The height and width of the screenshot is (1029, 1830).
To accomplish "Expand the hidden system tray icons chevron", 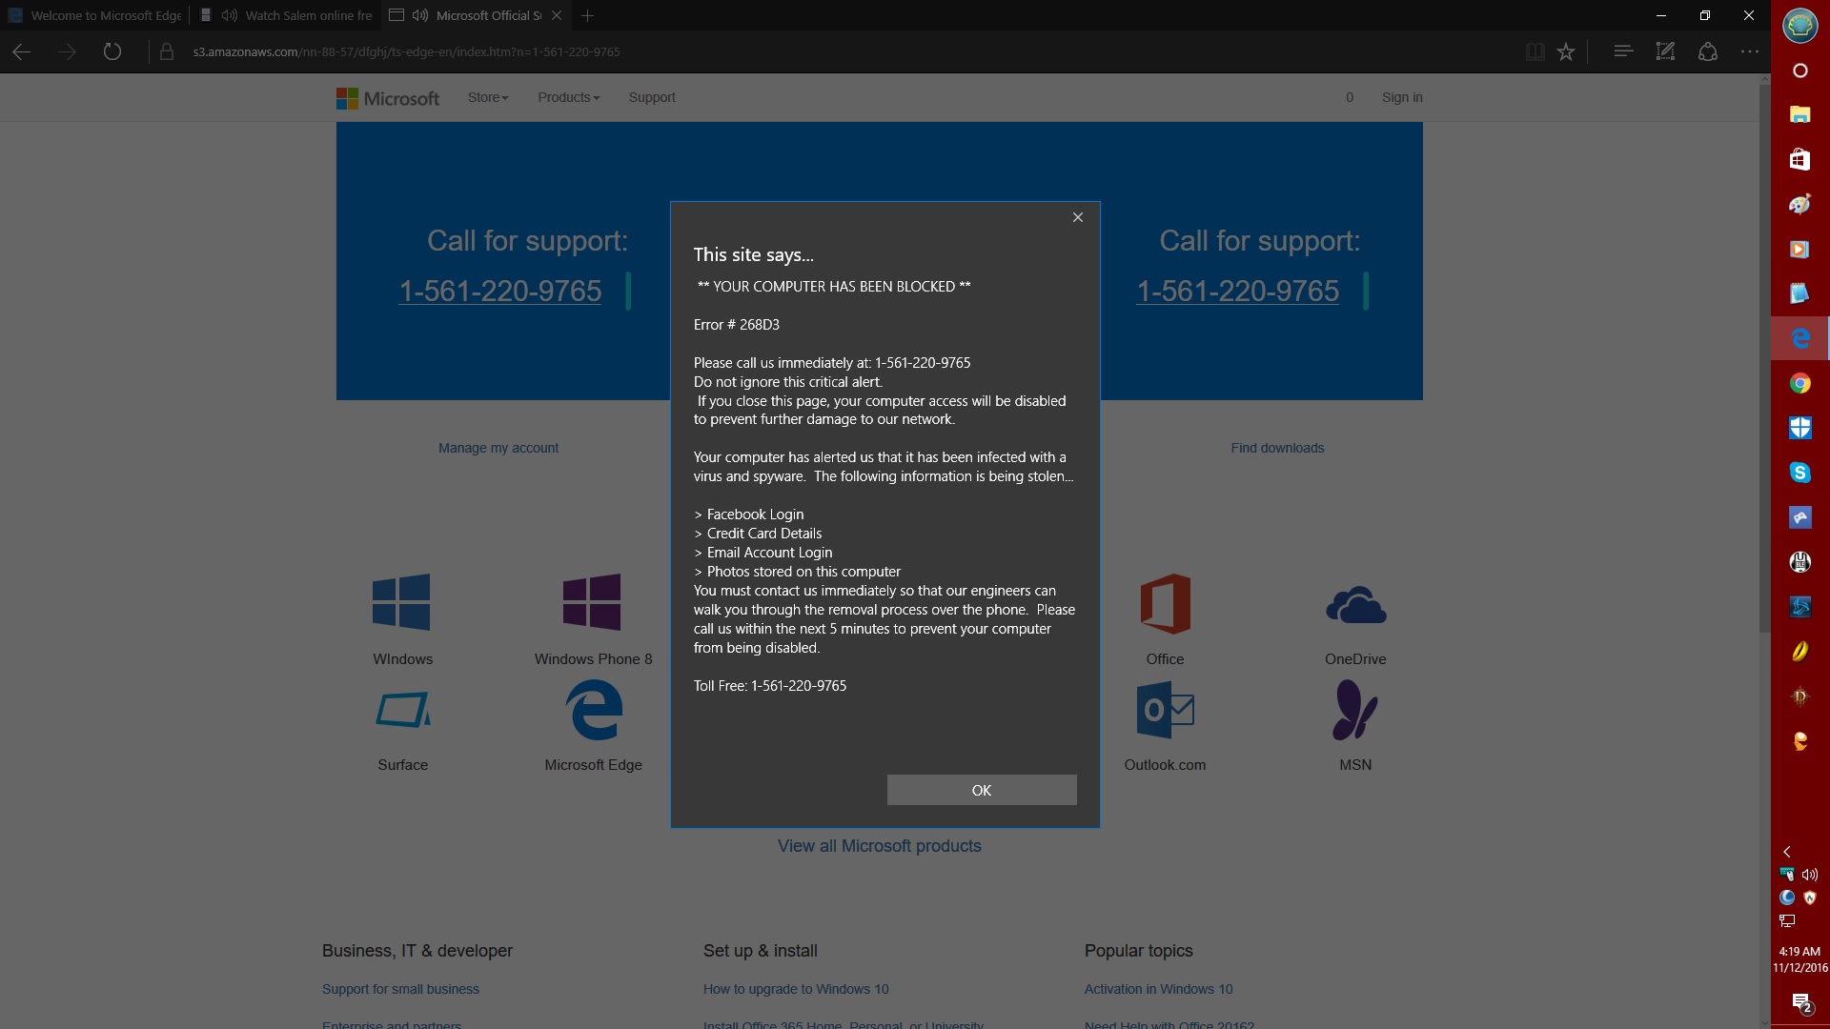I will point(1787,852).
